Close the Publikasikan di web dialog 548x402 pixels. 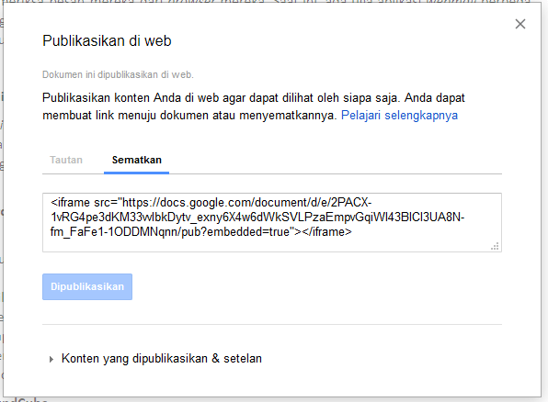pyautogui.click(x=520, y=24)
